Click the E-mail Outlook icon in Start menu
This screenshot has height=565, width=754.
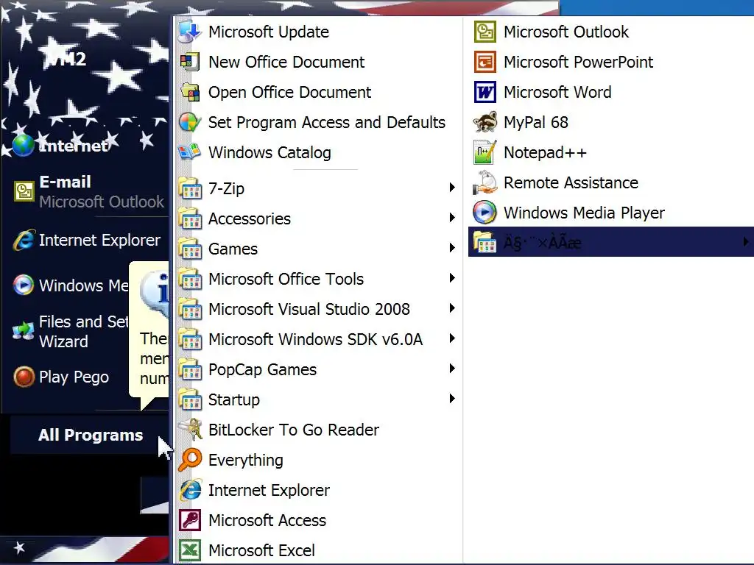pos(24,191)
